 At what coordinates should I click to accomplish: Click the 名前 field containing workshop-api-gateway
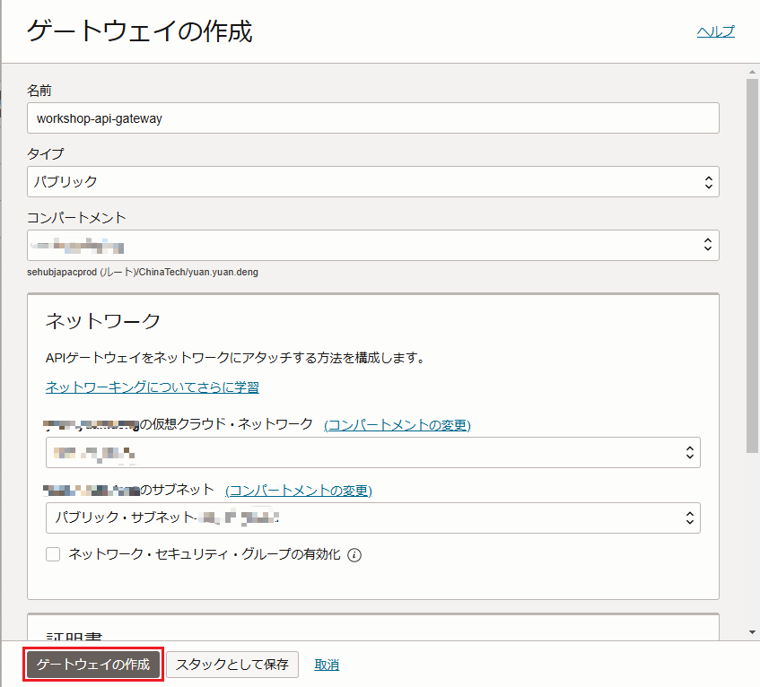(x=373, y=117)
